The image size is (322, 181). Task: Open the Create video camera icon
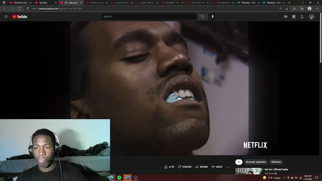(286, 17)
